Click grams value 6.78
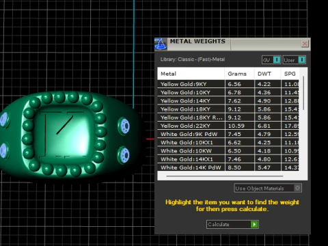Image resolution: width=328 pixels, height=246 pixels. pos(234,92)
